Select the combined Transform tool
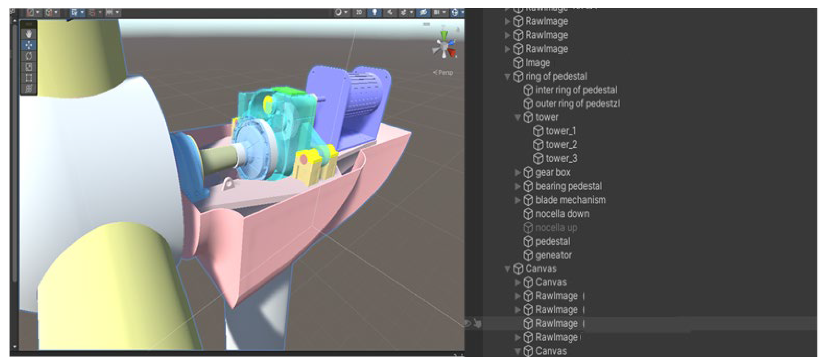Screen dimensions: 827x364 (29, 89)
